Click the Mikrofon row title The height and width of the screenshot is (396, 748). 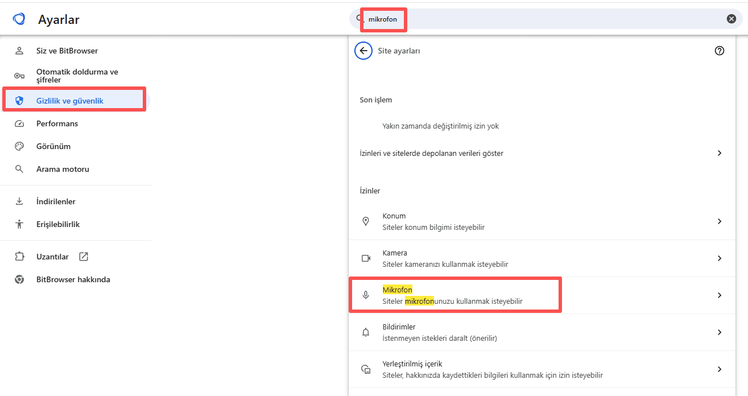pyautogui.click(x=398, y=290)
